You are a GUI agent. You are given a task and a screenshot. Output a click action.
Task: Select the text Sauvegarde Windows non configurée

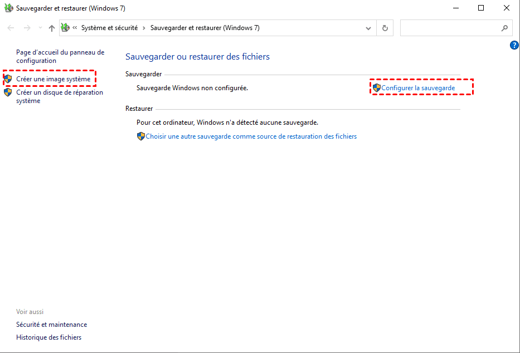192,88
